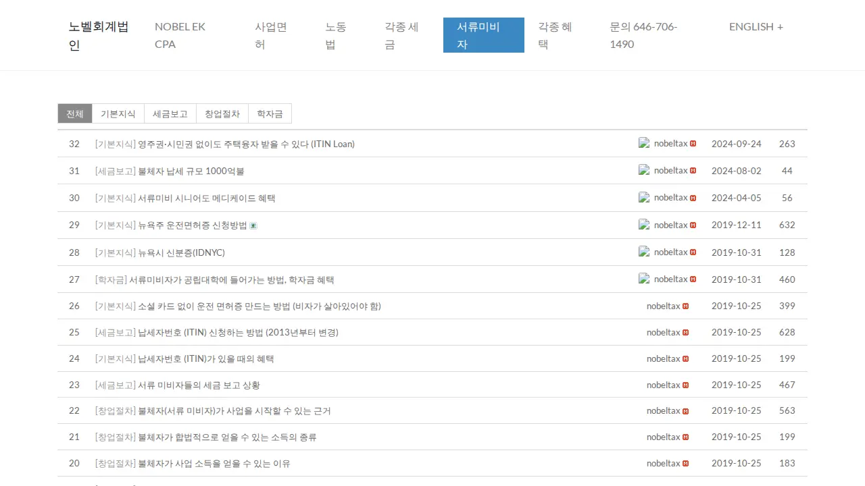Open post 소셜 카드 없이 운전 면허증 만드는 방법
Viewport: 865px width, 486px height.
coord(259,306)
